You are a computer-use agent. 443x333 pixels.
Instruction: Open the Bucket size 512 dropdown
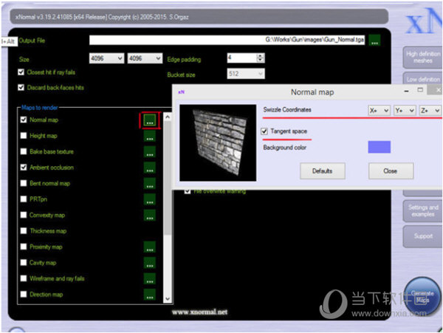[246, 74]
